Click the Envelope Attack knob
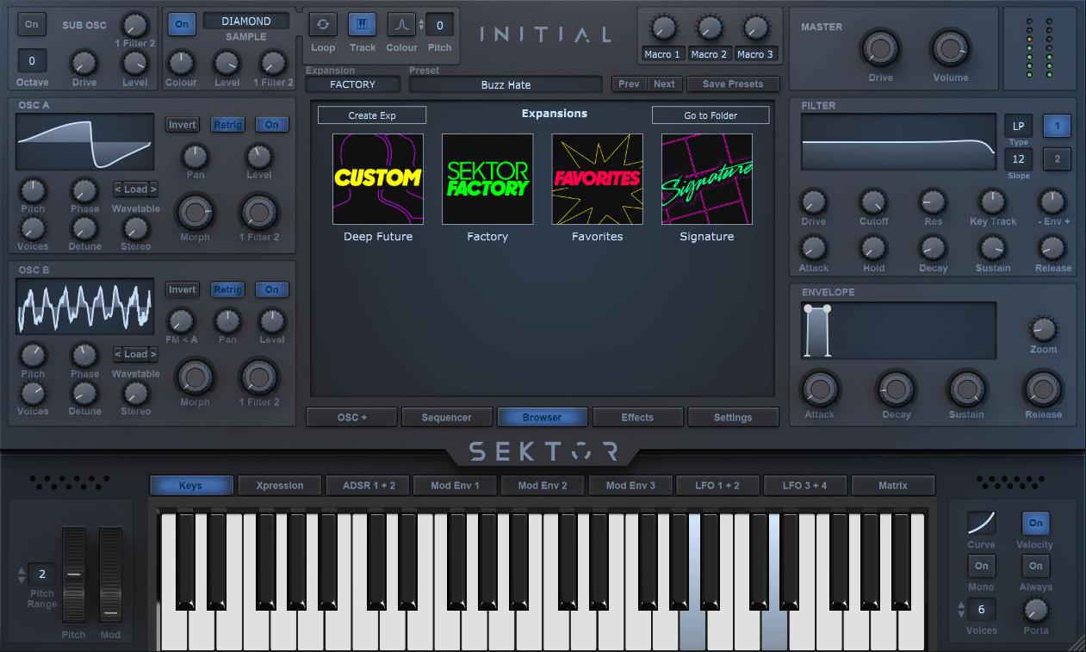The width and height of the screenshot is (1086, 652). pyautogui.click(x=819, y=389)
